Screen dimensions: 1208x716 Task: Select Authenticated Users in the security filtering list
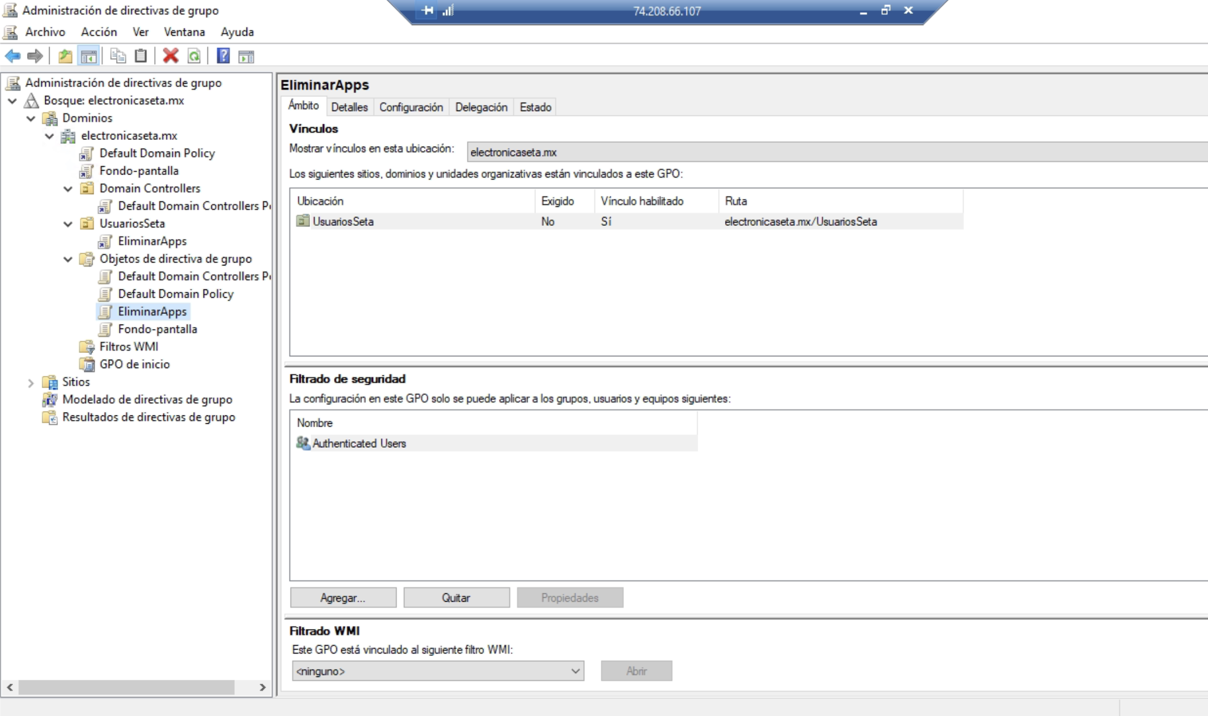pos(359,443)
